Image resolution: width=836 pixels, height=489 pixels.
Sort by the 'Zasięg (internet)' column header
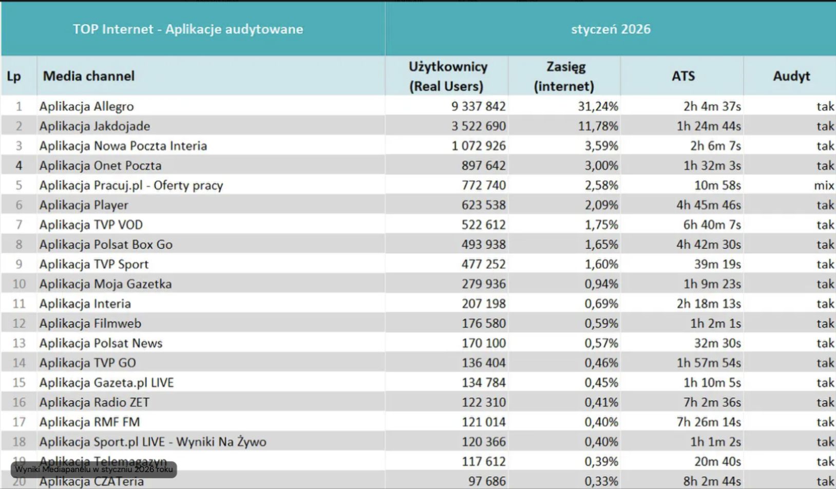565,76
